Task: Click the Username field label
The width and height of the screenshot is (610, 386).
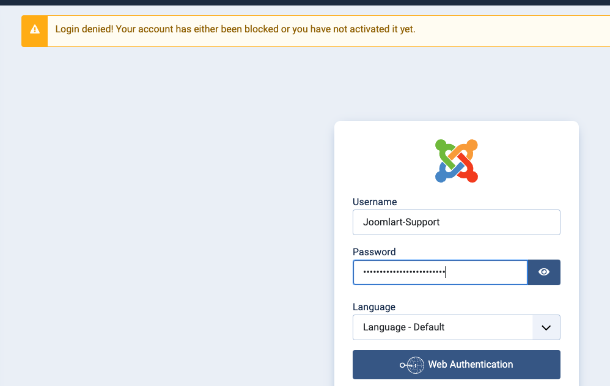Action: [x=375, y=202]
